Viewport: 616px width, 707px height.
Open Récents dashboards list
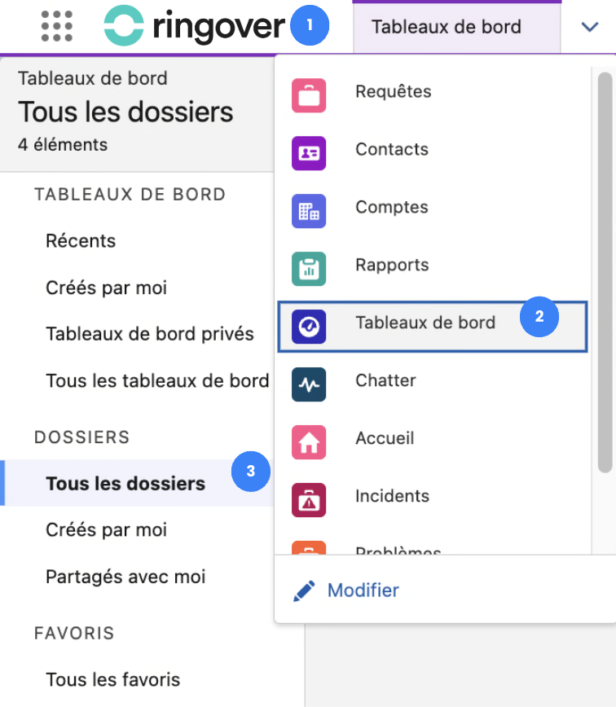(x=81, y=241)
